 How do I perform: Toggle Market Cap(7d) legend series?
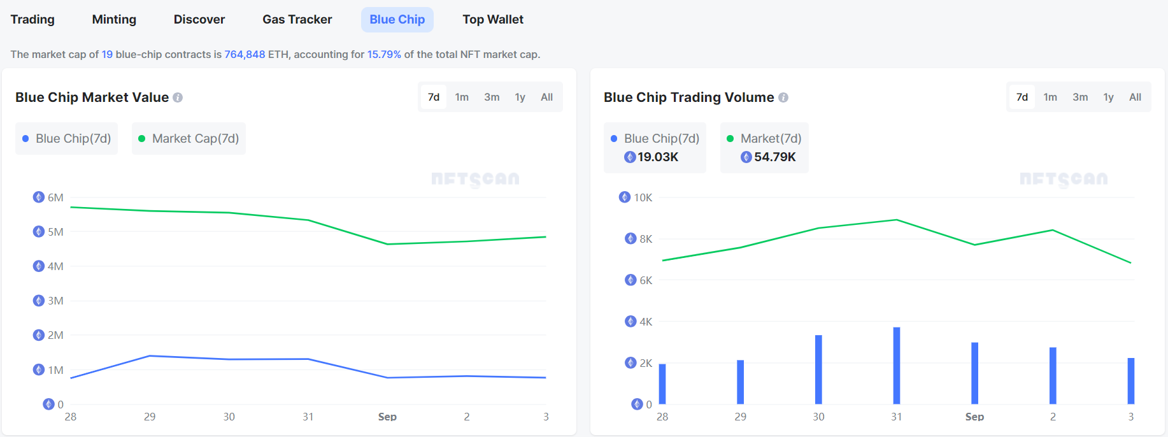pos(189,139)
